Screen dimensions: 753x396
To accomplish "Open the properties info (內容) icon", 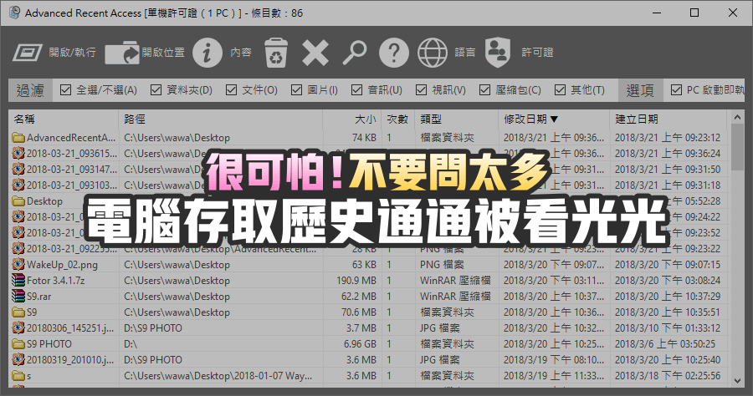I will pyautogui.click(x=207, y=52).
